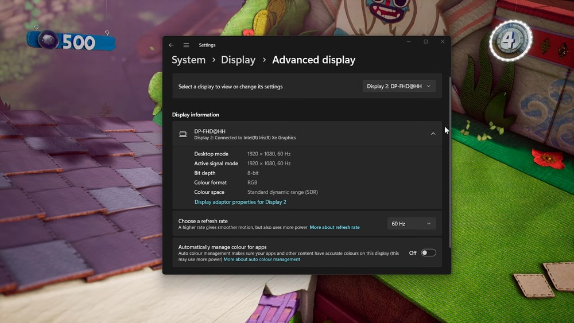Screen dimensions: 574x323
Task: Open the hamburger navigation menu
Action: [x=187, y=45]
